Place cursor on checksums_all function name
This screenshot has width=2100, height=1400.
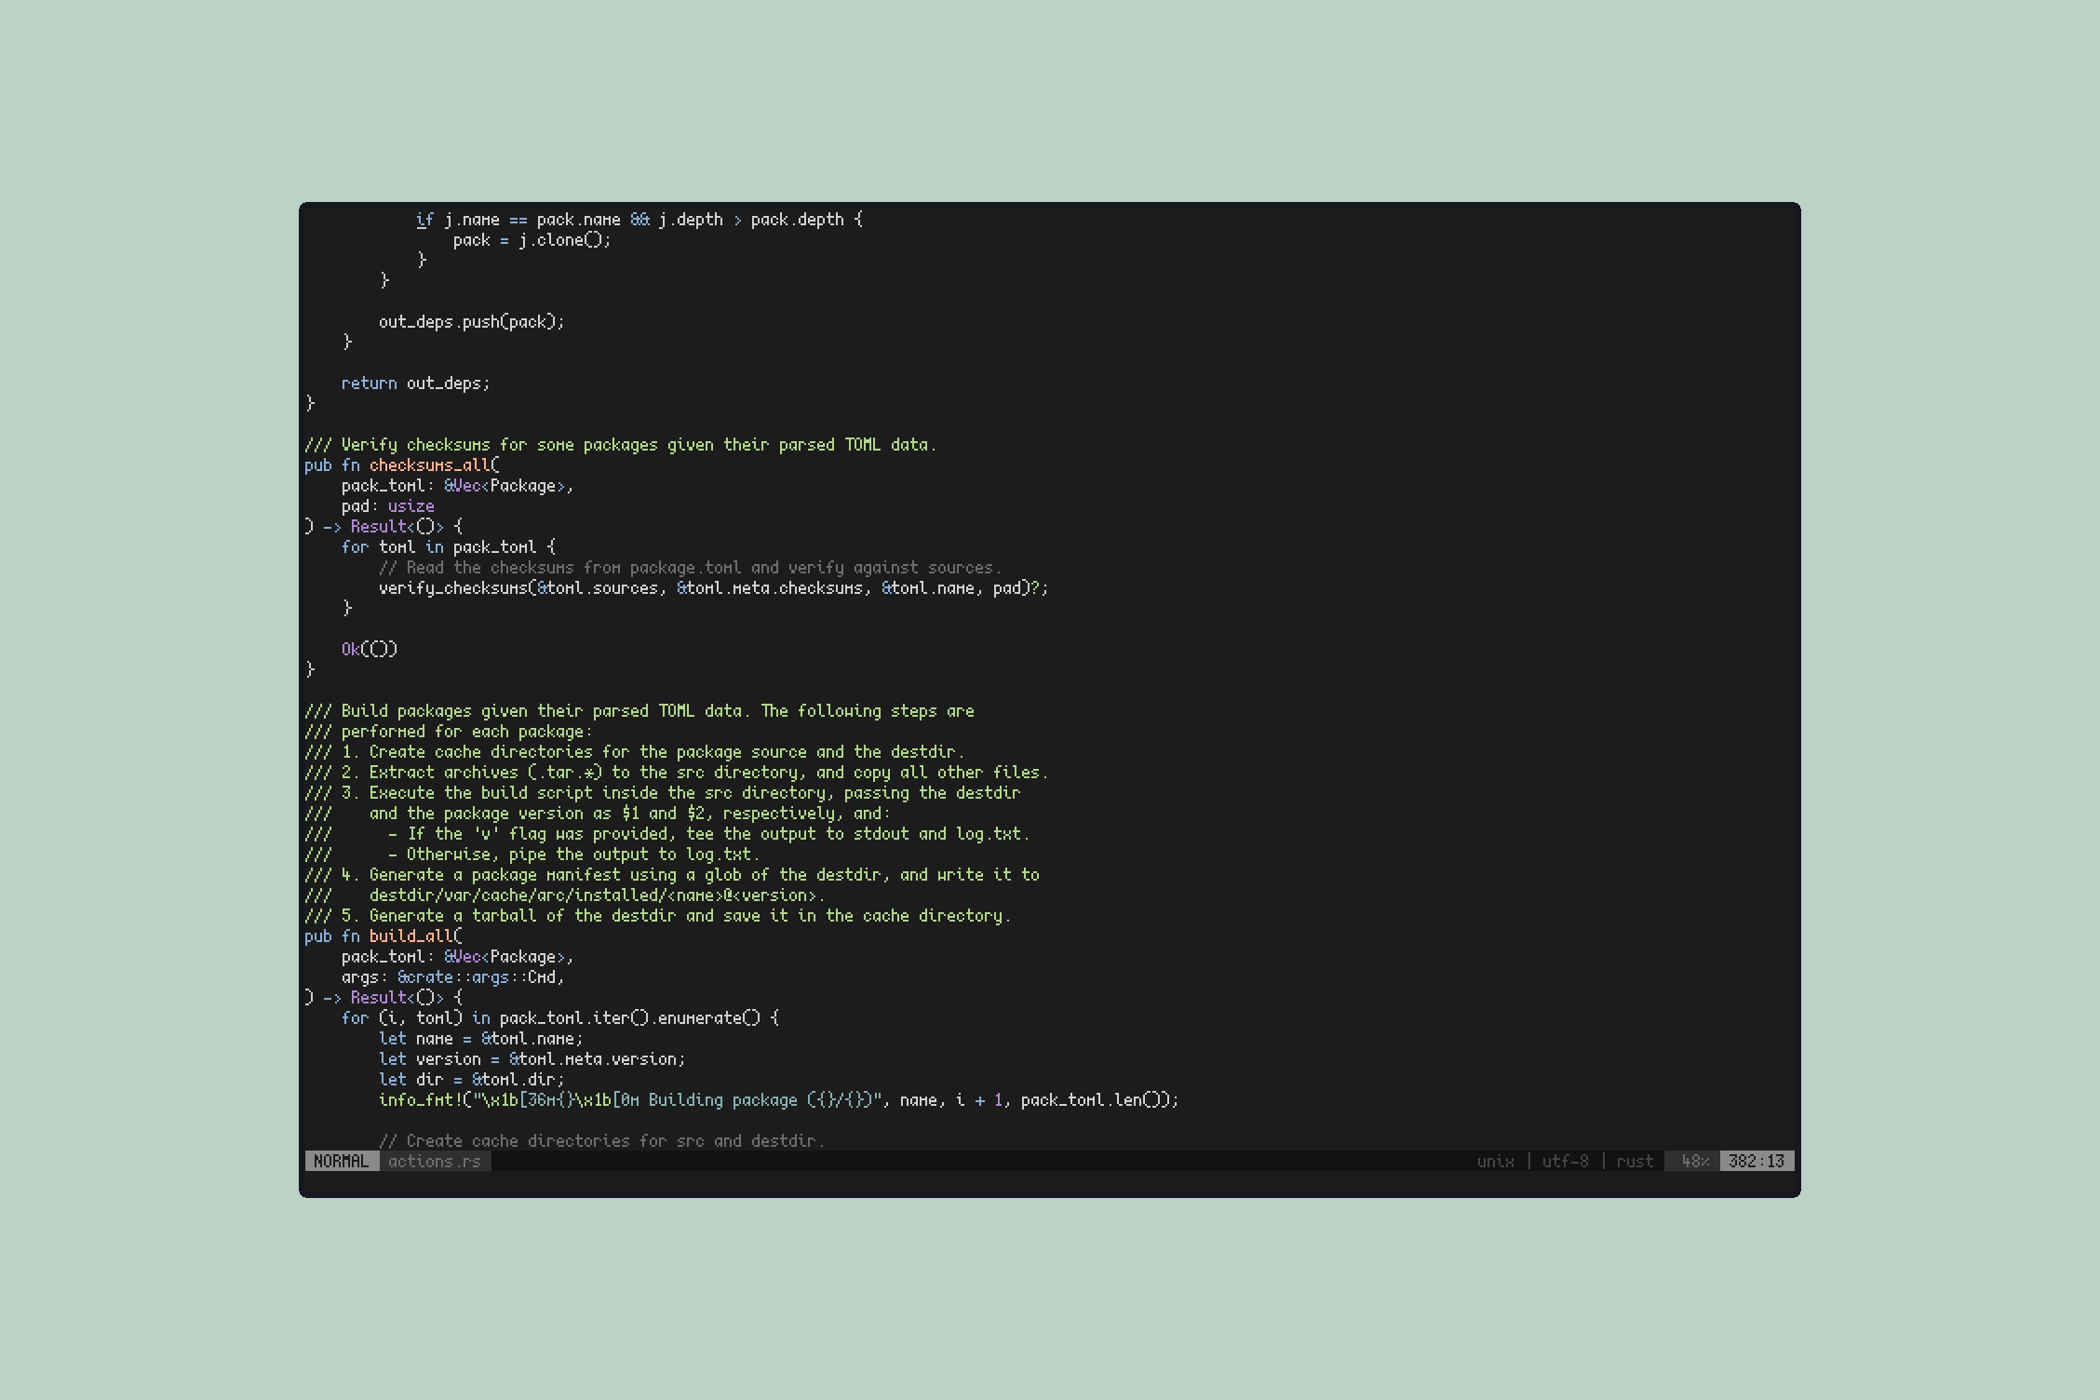point(429,464)
